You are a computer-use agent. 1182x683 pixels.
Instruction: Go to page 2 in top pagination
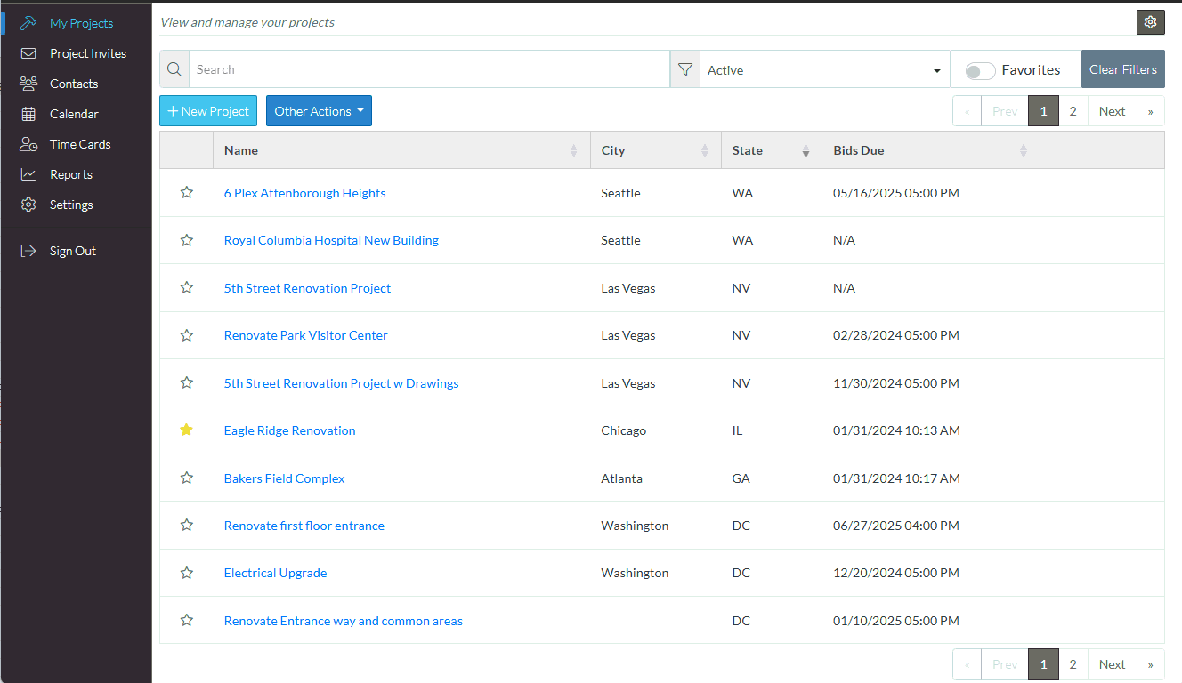tap(1073, 111)
